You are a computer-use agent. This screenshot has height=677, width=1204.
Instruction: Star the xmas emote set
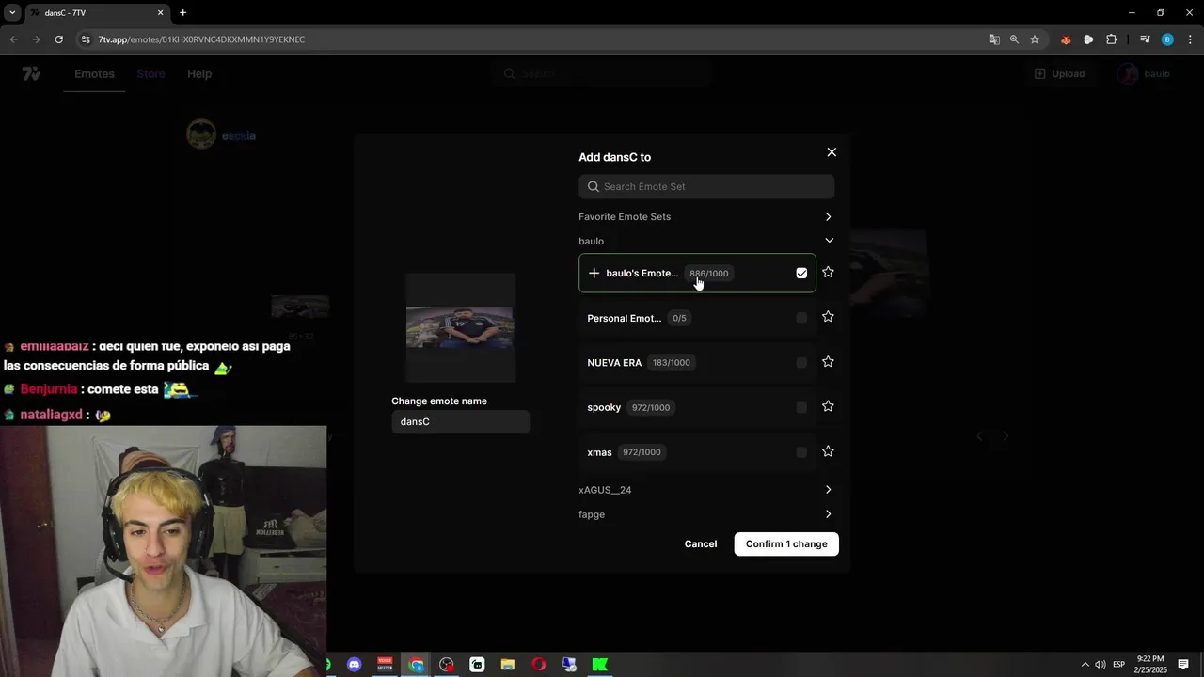[x=828, y=451]
